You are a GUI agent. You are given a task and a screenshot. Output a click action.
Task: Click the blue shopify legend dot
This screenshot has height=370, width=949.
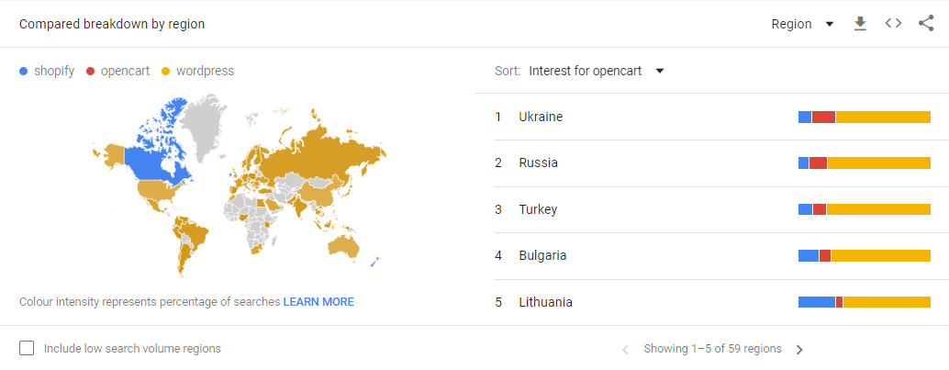tap(24, 72)
